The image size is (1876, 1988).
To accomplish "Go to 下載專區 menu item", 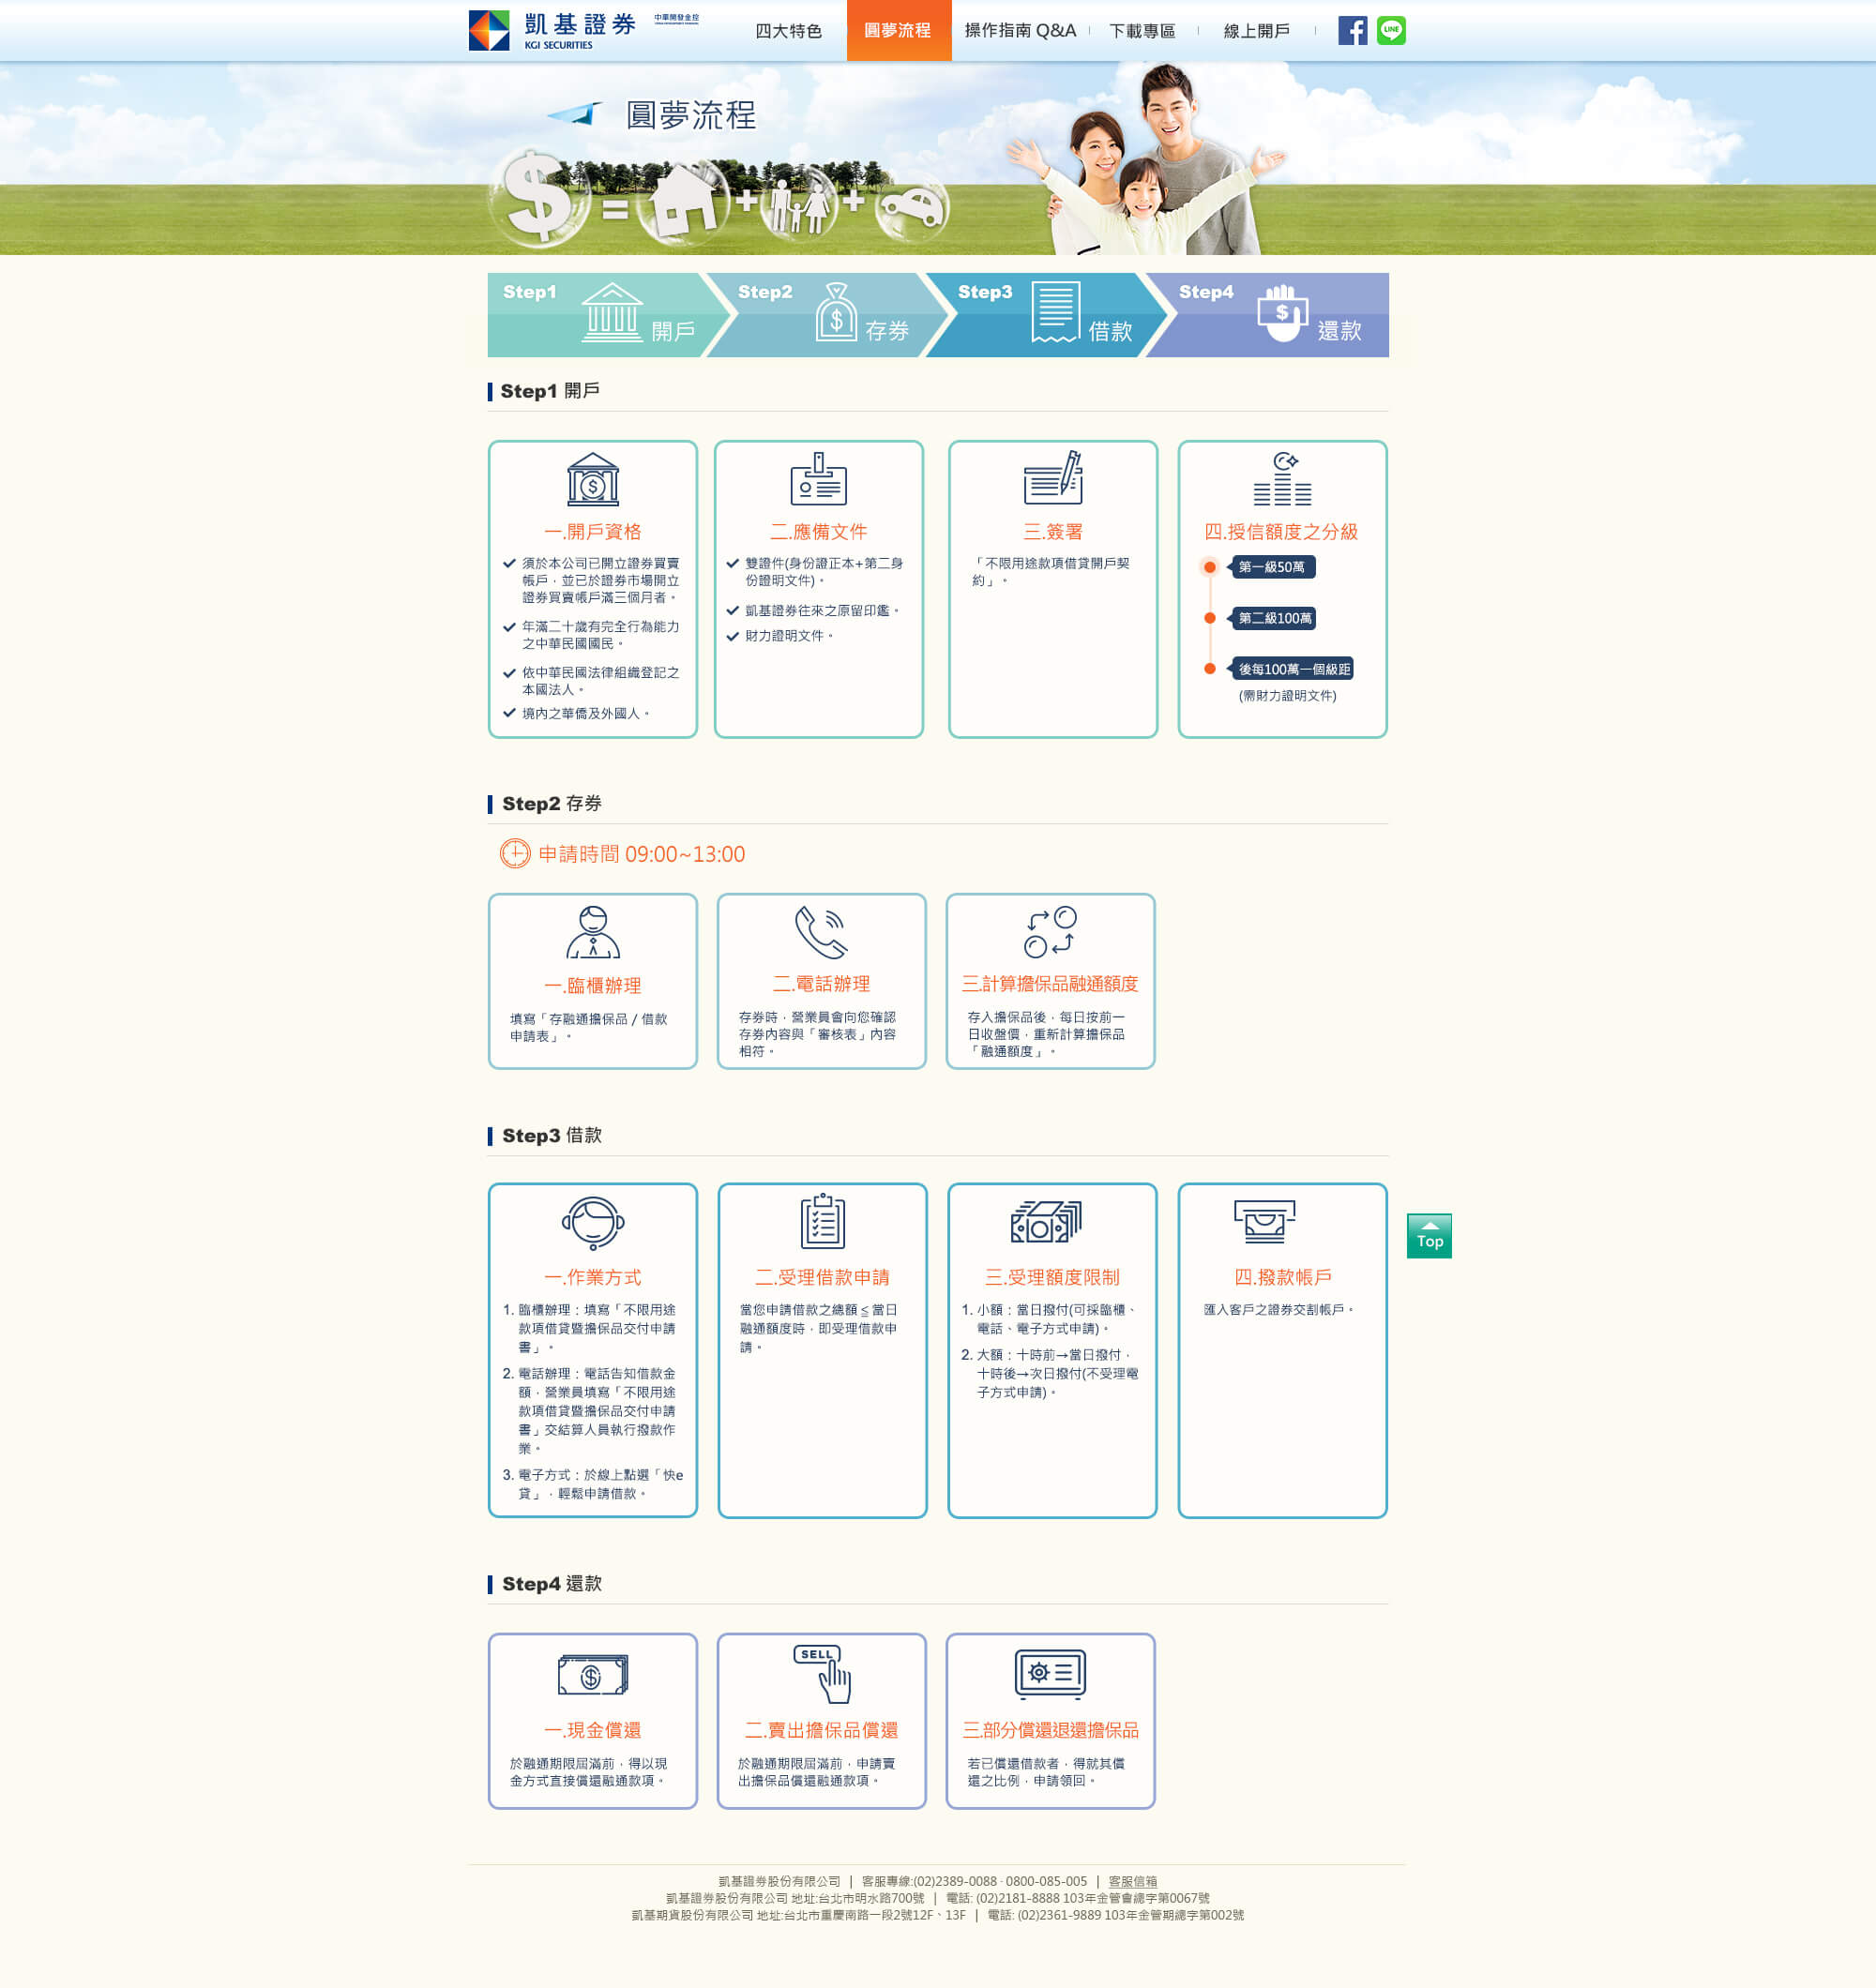I will pos(1142,31).
